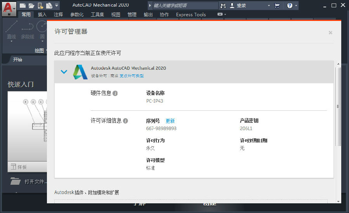This screenshot has height=213, width=349.
Task: Click the info icon beside 硬件信息
Action: tap(115, 93)
